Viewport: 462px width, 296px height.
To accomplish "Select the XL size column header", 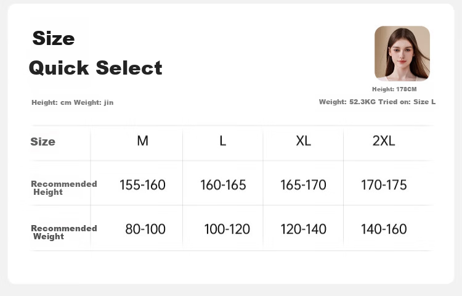I will [x=303, y=141].
